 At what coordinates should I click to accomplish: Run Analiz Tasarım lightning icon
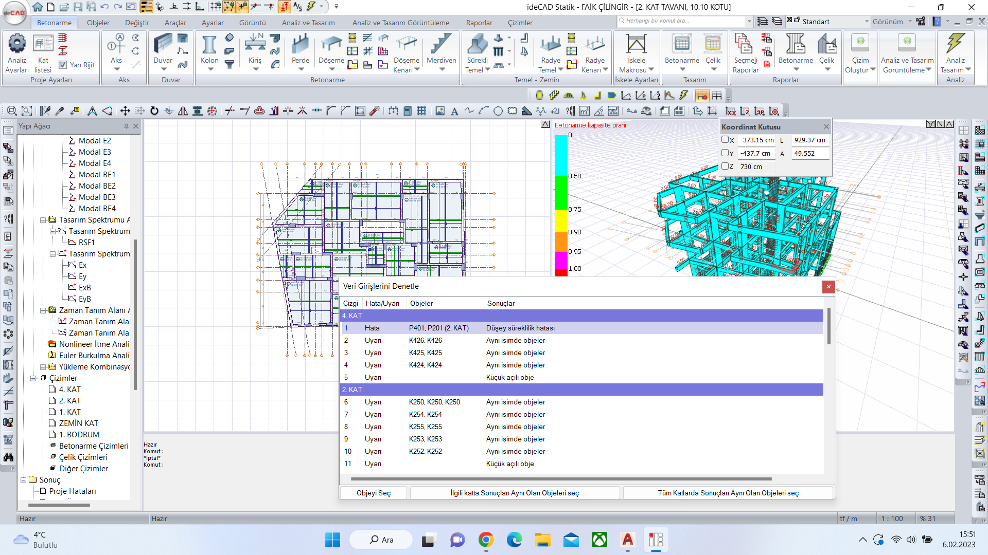tap(956, 44)
